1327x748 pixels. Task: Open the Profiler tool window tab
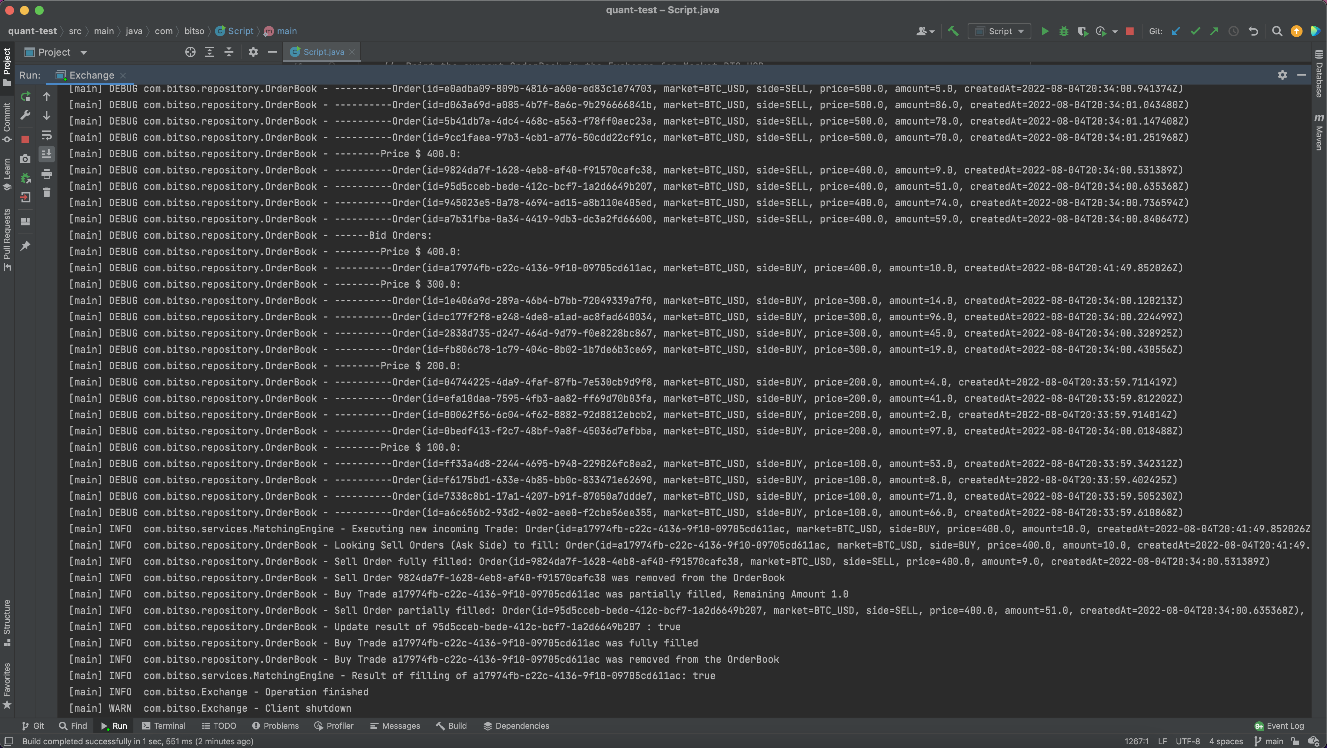[334, 726]
